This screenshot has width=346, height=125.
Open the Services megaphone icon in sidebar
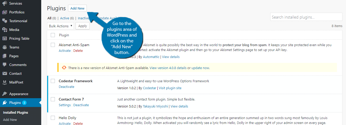click(5, 3)
